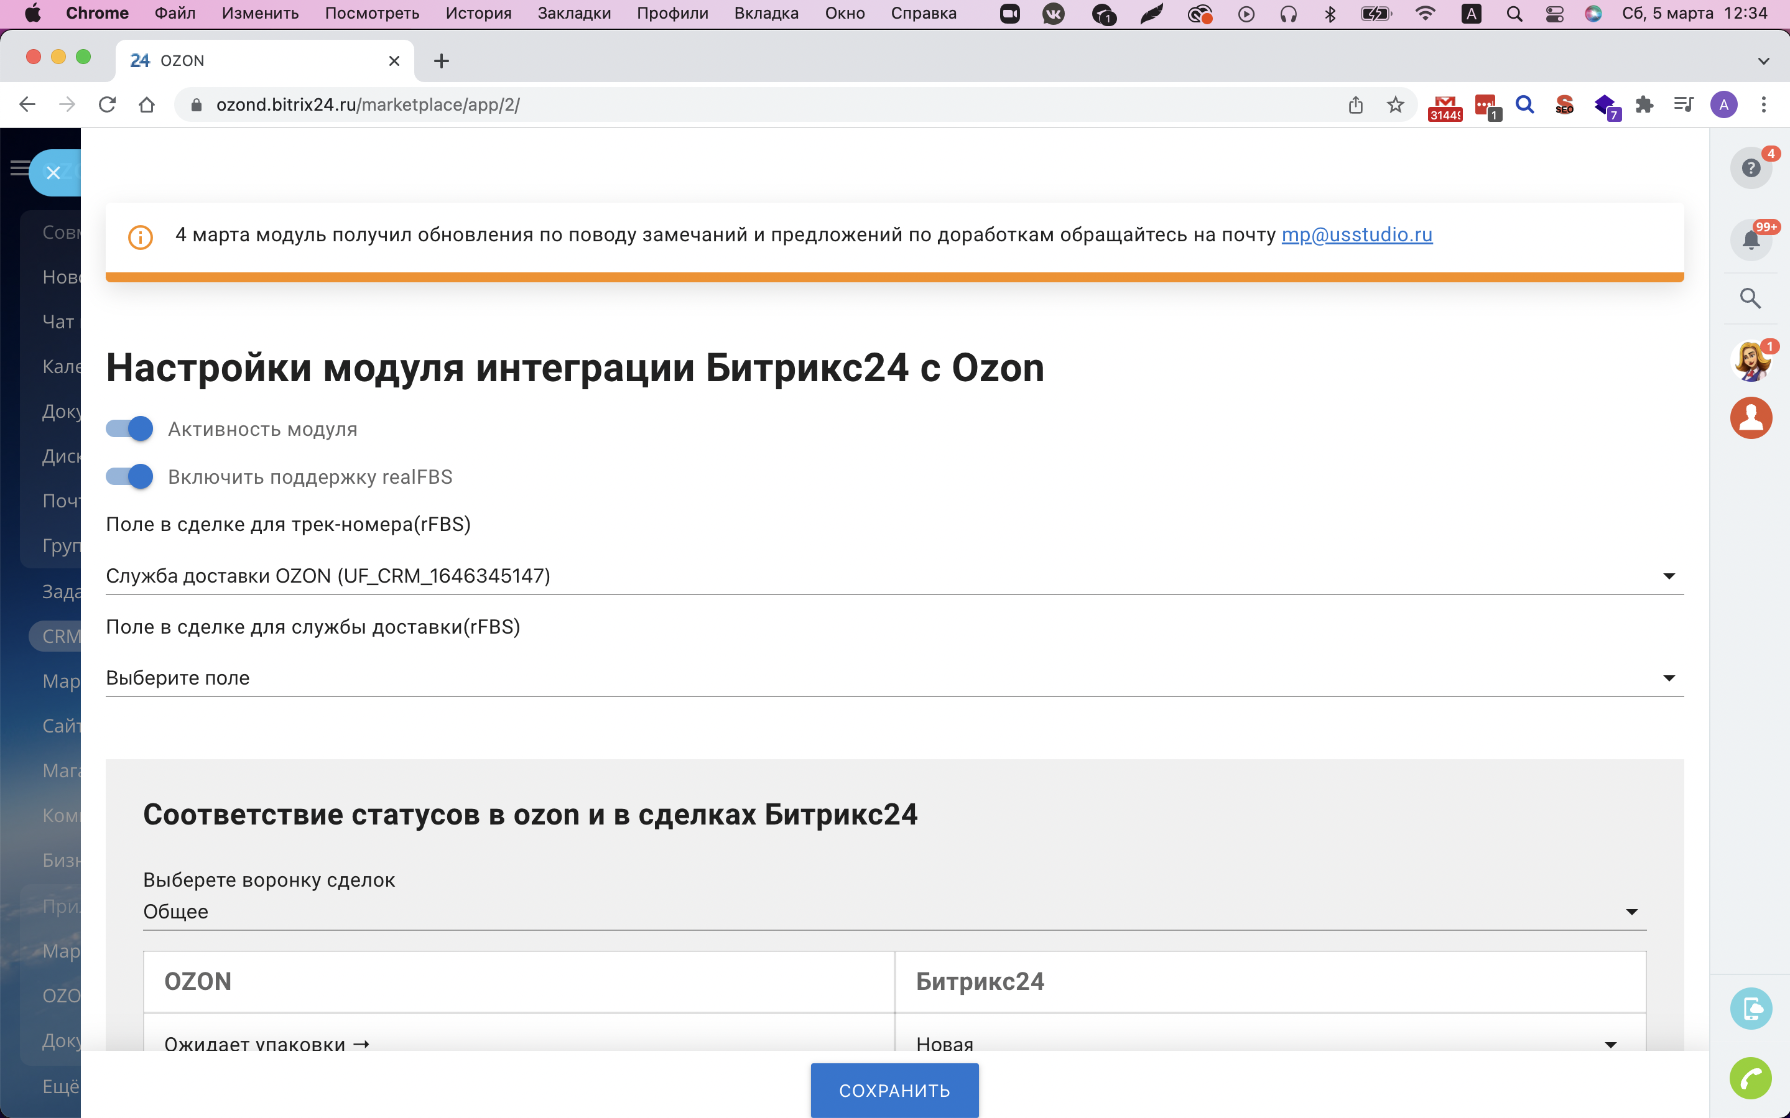Open the Закладки menu in menu bar

573,13
